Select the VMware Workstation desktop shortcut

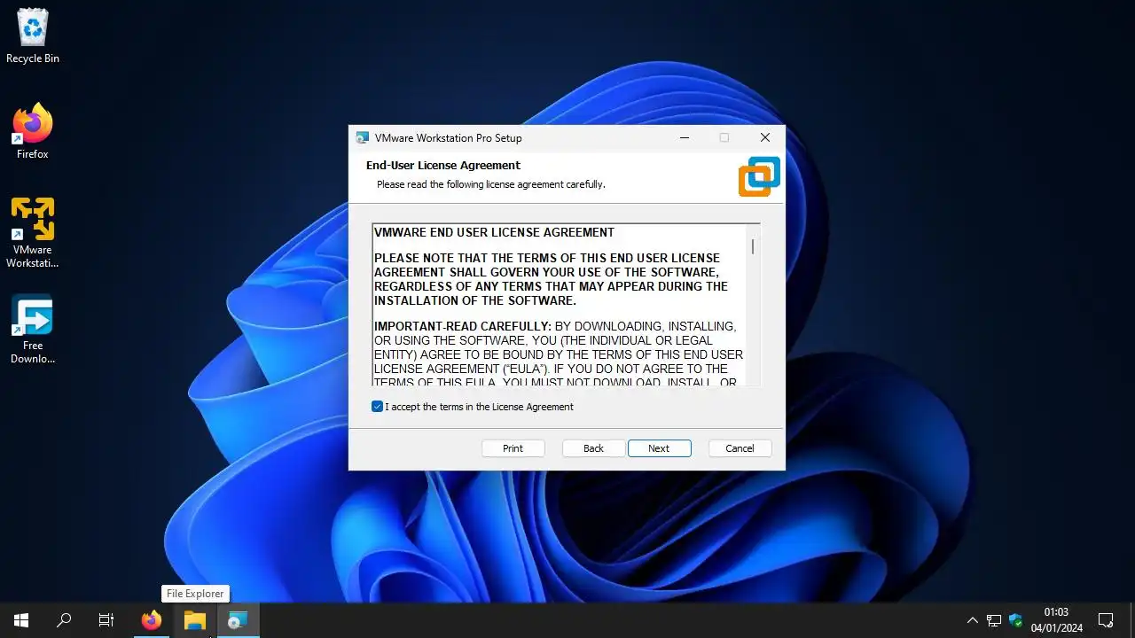coord(33,232)
